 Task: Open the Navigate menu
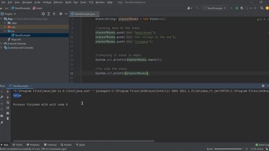click(27, 2)
